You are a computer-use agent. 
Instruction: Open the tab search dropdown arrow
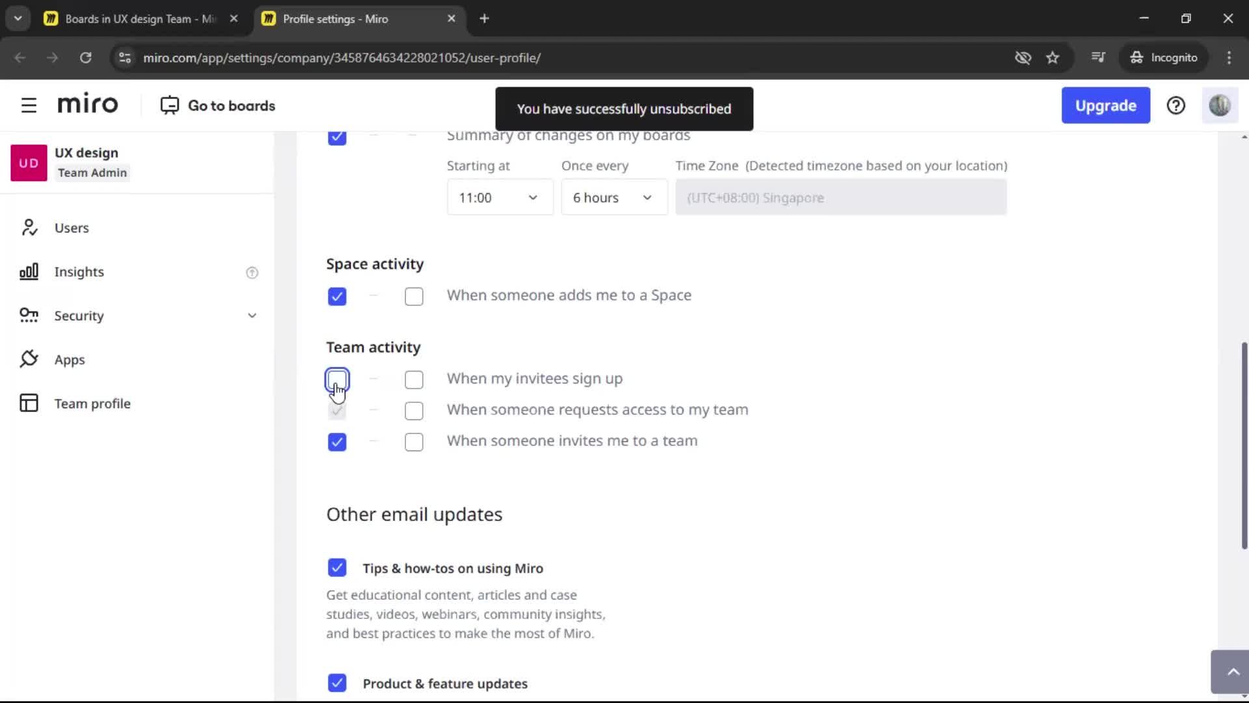[x=18, y=19]
